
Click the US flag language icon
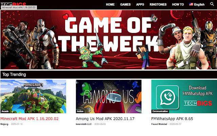click(x=191, y=4)
